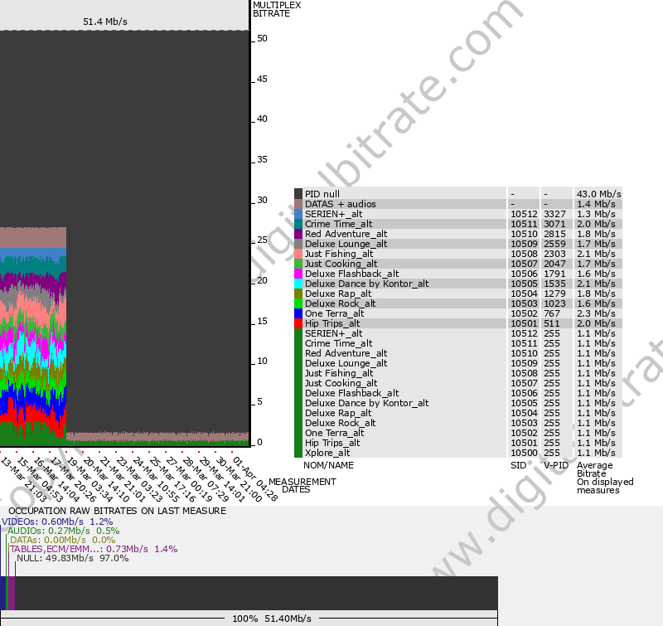
Task: Click the 'NULL: 49.83Mb/s 97.0%' label
Action: [73, 558]
